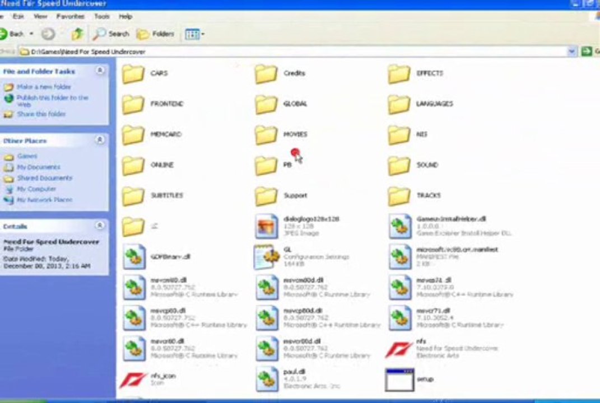The image size is (600, 403).
Task: Select the msvcr80d.dll file
Action: coord(313,348)
